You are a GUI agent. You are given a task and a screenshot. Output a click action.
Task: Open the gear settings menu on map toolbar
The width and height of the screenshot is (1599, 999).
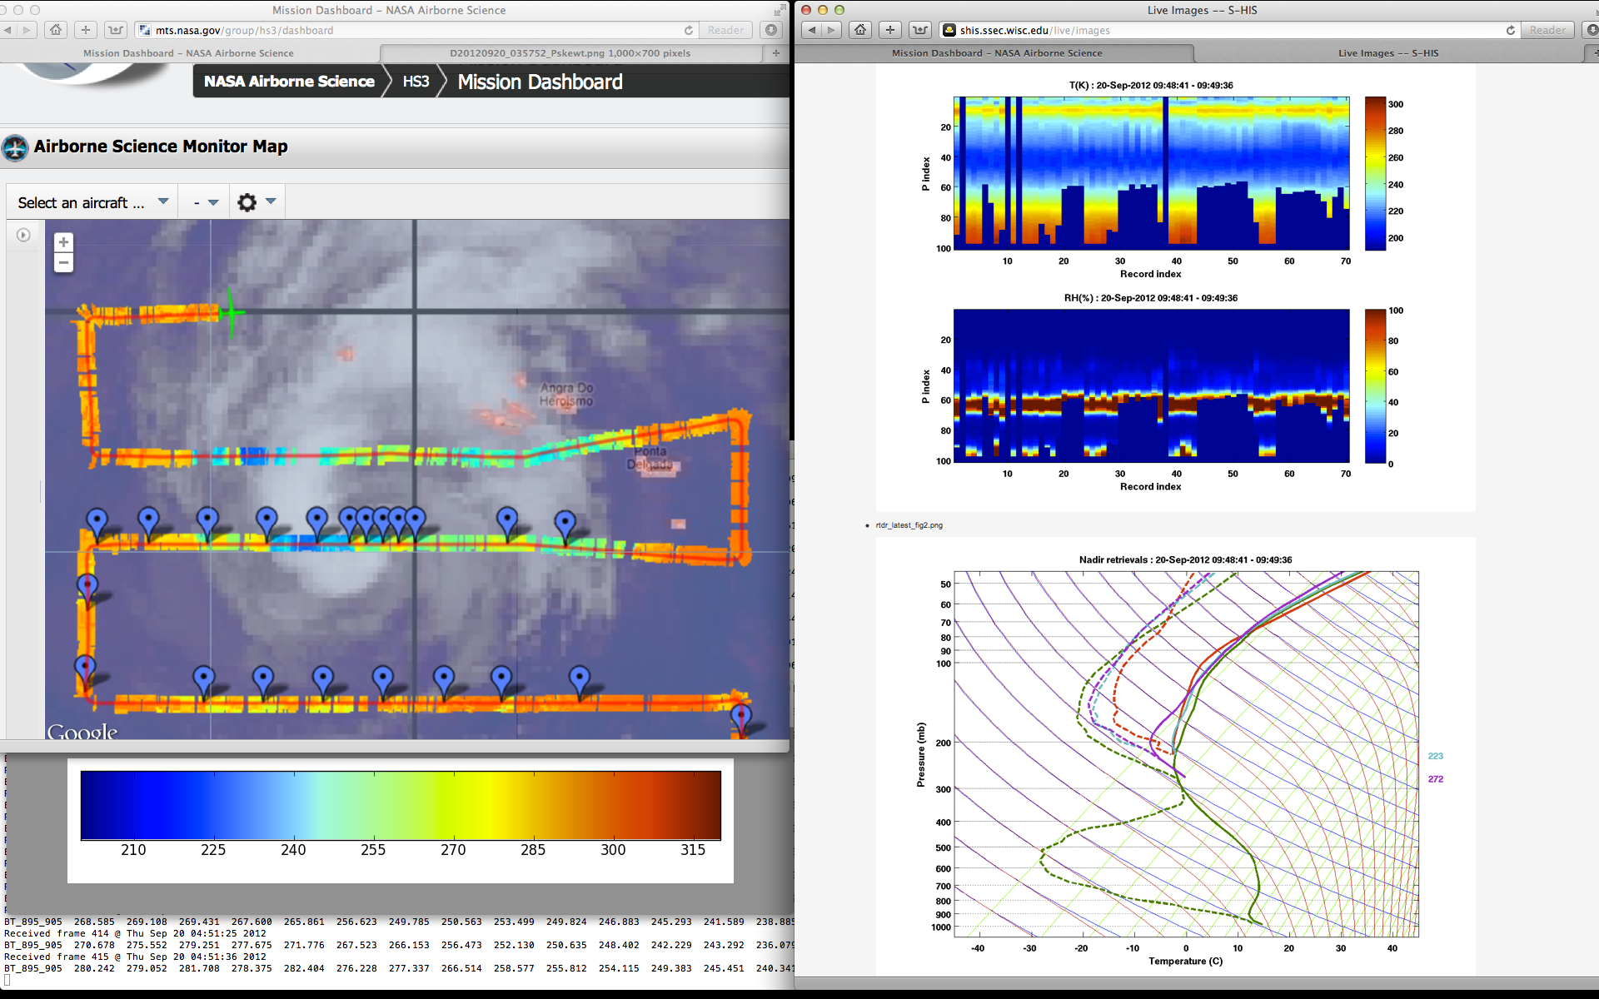click(247, 202)
